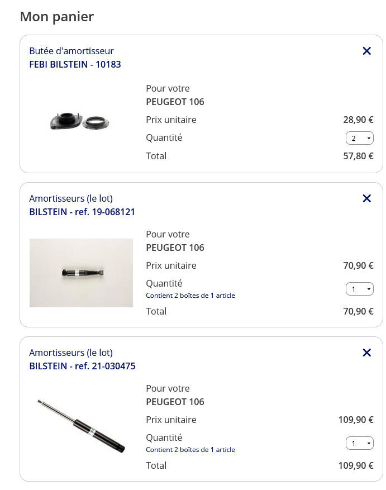Change quantity of the 70,90 € shock absorber
Image resolution: width=386 pixels, height=490 pixels.
360,289
